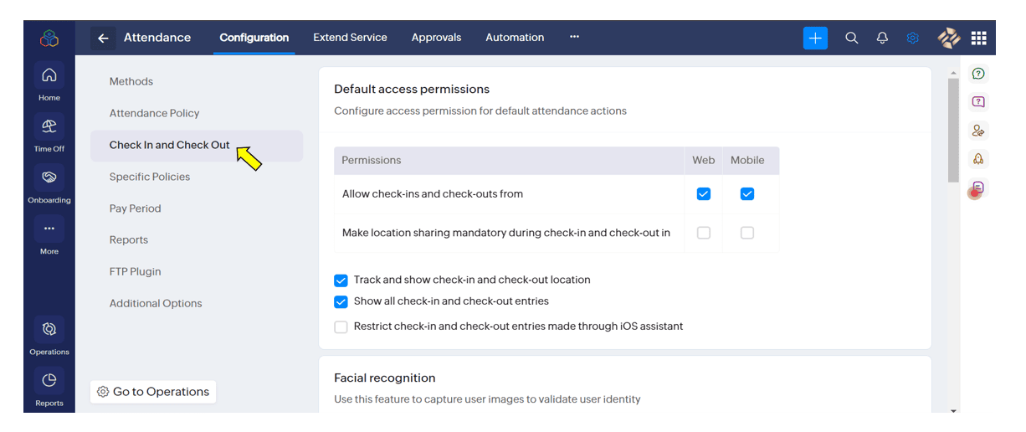1026x432 pixels.
Task: Uncheck Web for allow check-ins and check-outs
Action: click(x=704, y=194)
